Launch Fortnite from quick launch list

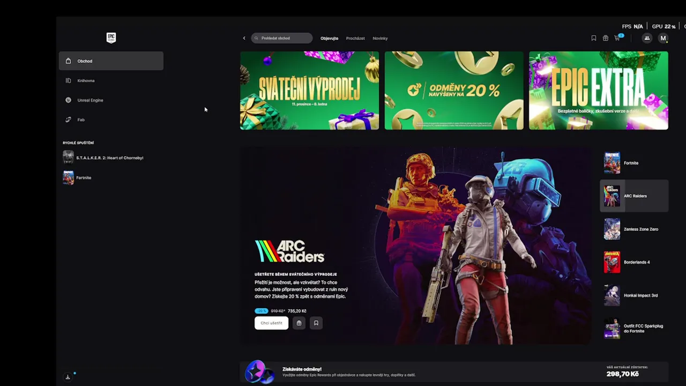click(78, 177)
